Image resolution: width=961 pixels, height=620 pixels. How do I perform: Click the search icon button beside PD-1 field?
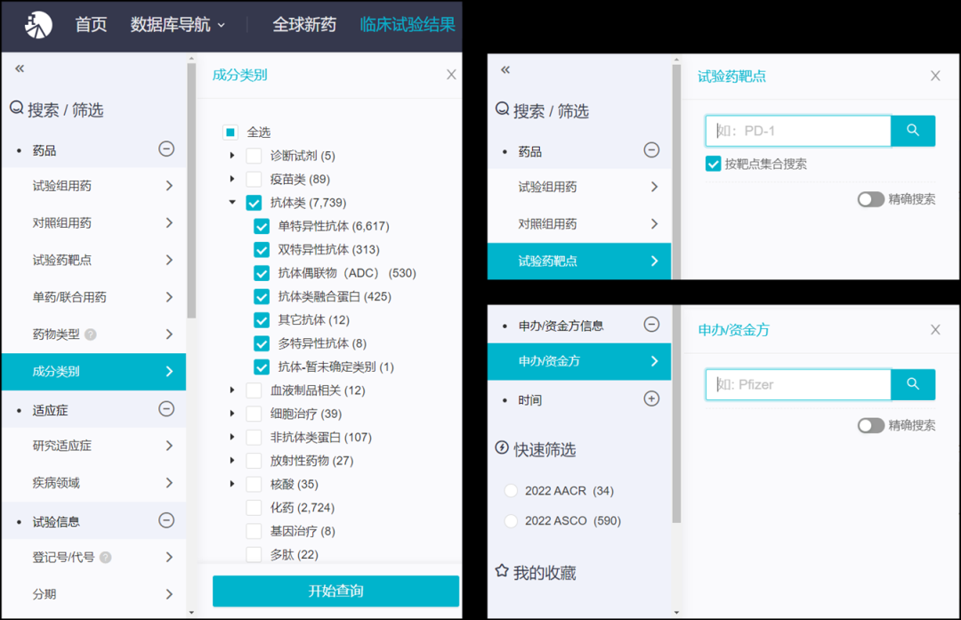click(x=913, y=131)
